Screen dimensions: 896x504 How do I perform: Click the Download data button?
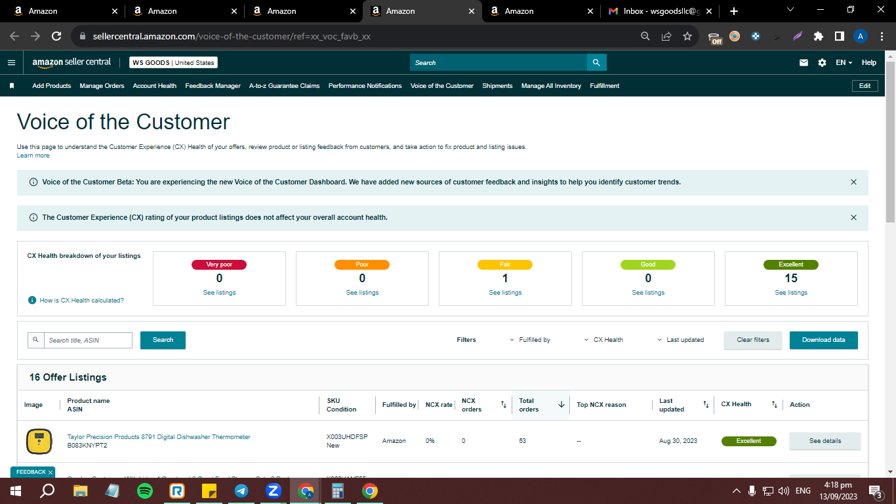(824, 340)
